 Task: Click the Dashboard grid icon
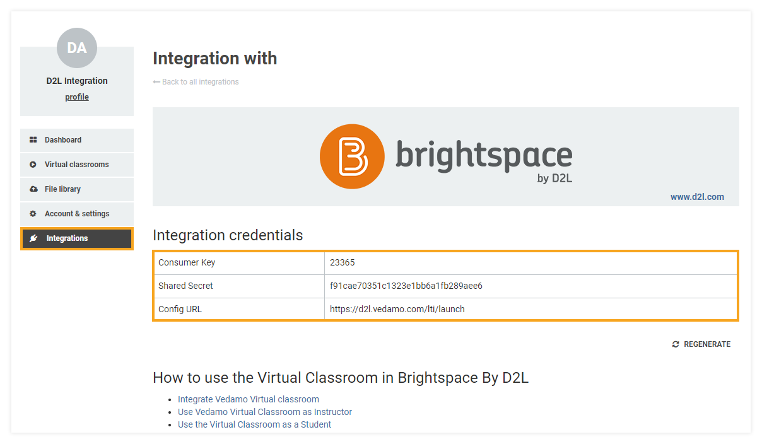point(33,140)
